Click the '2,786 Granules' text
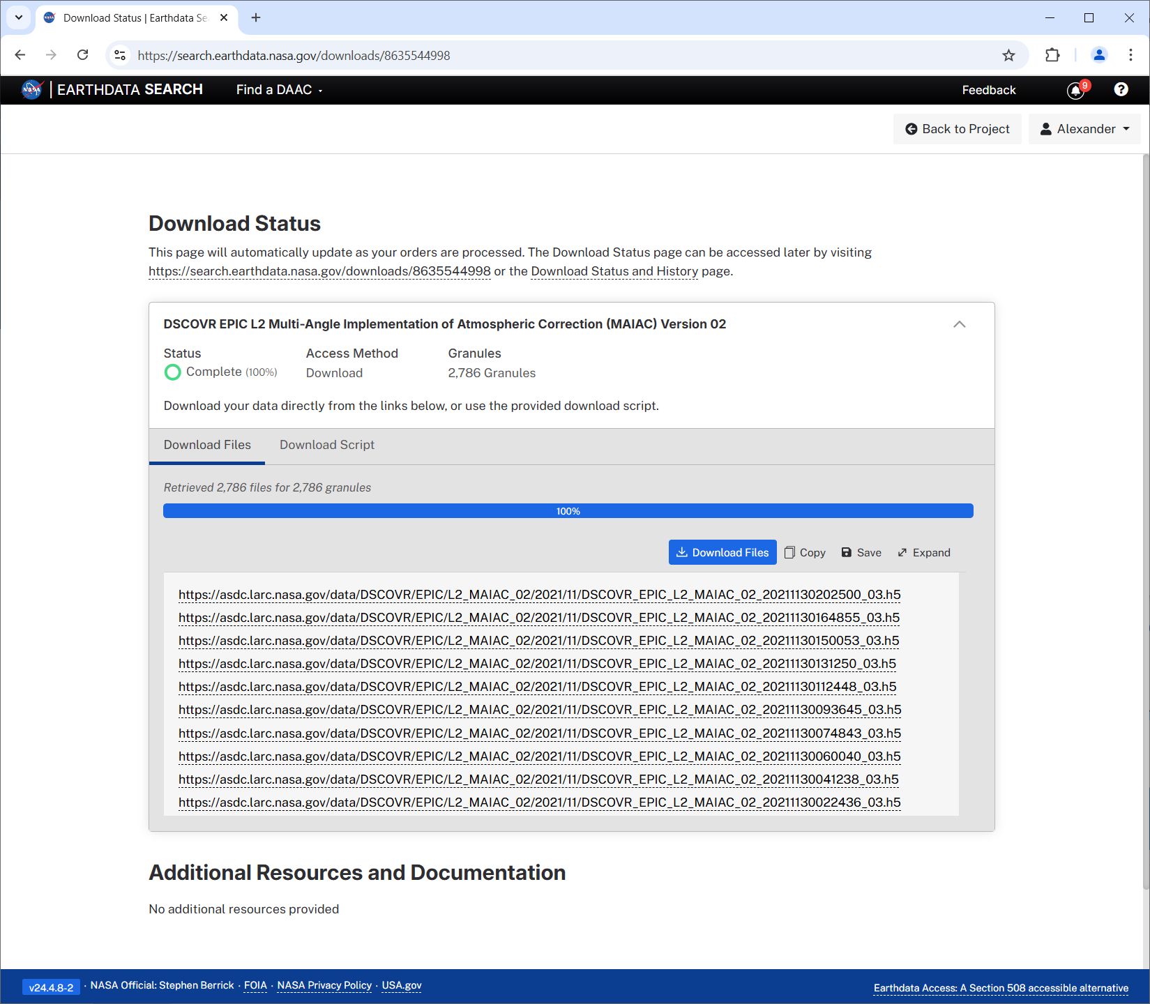1150x1004 pixels. (x=492, y=373)
